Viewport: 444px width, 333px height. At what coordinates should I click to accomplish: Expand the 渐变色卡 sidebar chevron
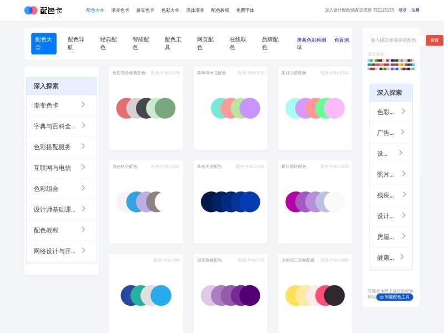83,104
